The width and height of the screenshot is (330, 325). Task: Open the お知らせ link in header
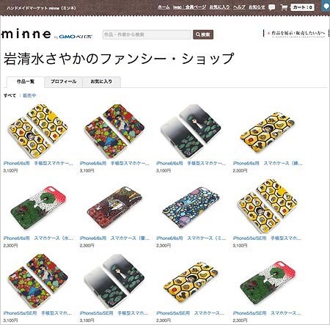[x=257, y=7]
